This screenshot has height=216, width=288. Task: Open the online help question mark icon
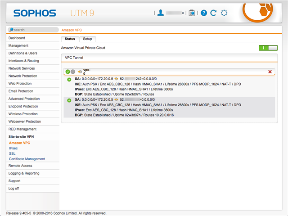pos(204,13)
